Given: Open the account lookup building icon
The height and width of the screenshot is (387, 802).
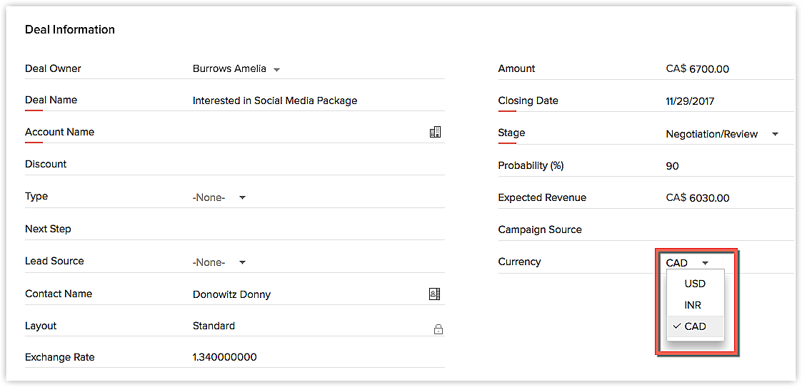Looking at the screenshot, I should click(435, 132).
